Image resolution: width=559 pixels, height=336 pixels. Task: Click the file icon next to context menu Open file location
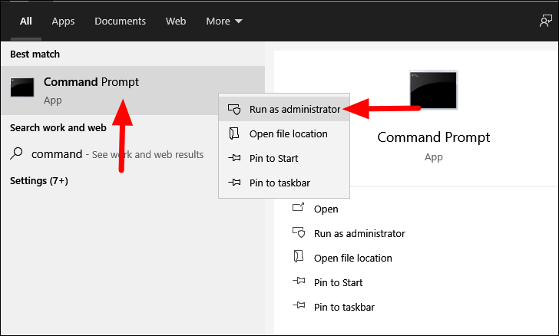[x=234, y=133]
